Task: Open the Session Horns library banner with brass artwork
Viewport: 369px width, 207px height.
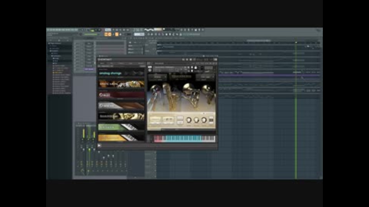Action: (121, 117)
